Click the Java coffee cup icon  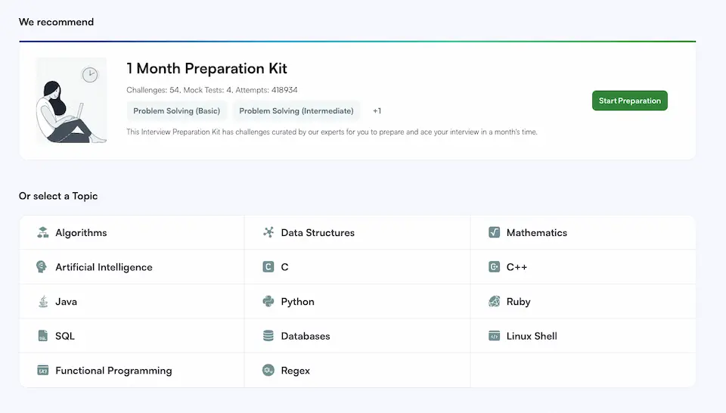42,301
